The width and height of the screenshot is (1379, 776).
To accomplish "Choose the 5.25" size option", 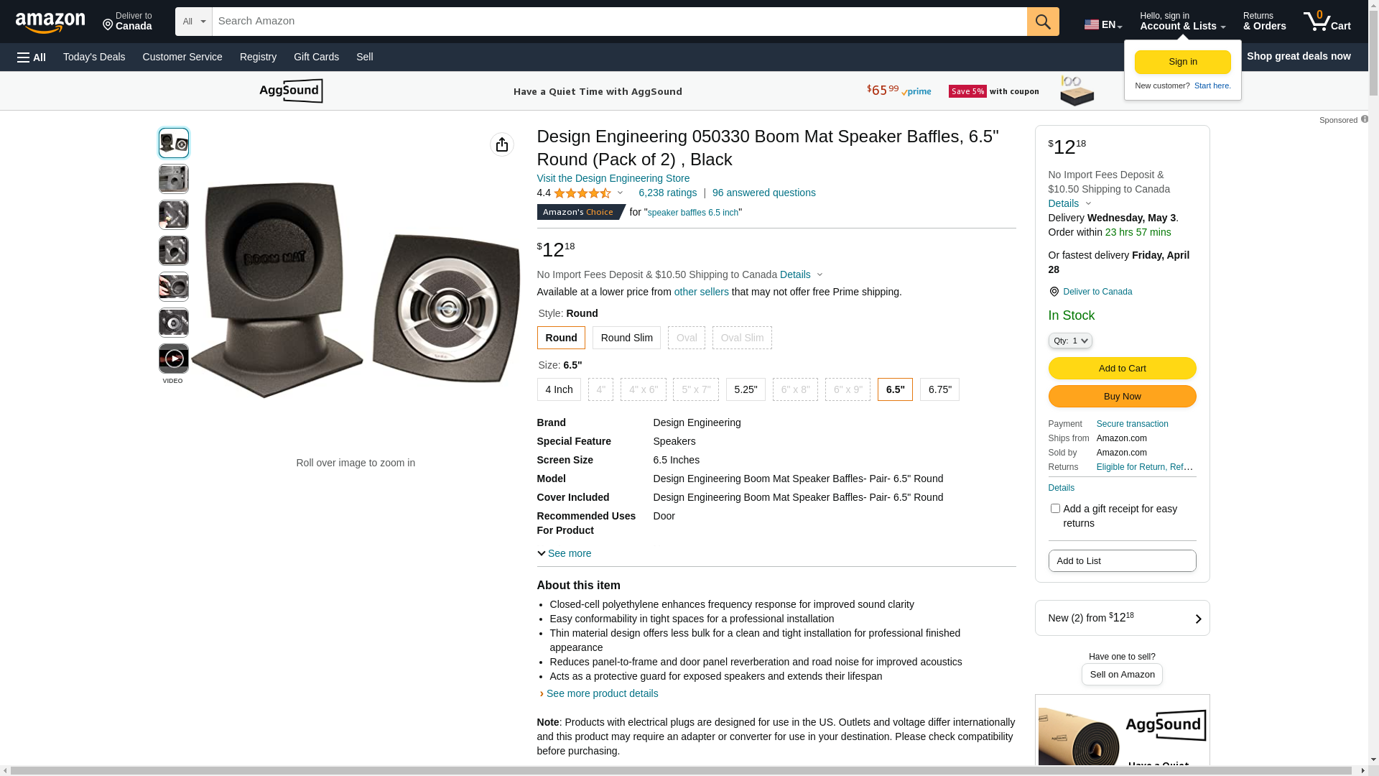I will click(746, 389).
